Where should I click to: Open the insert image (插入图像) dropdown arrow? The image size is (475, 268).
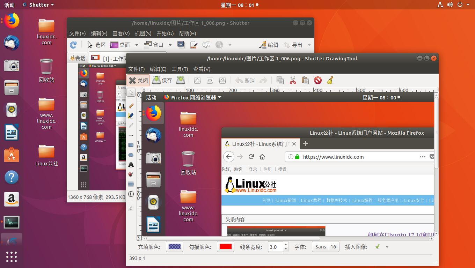pos(387,247)
